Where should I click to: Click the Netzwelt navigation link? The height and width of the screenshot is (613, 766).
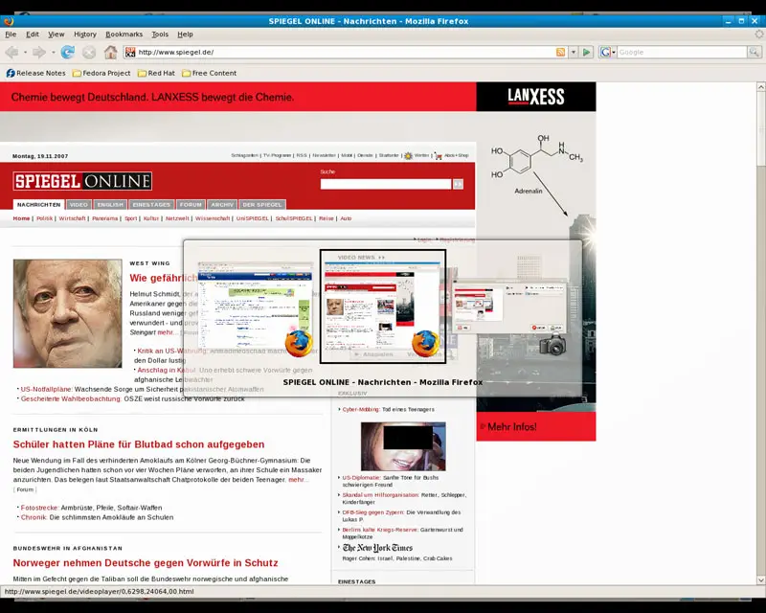click(x=177, y=218)
